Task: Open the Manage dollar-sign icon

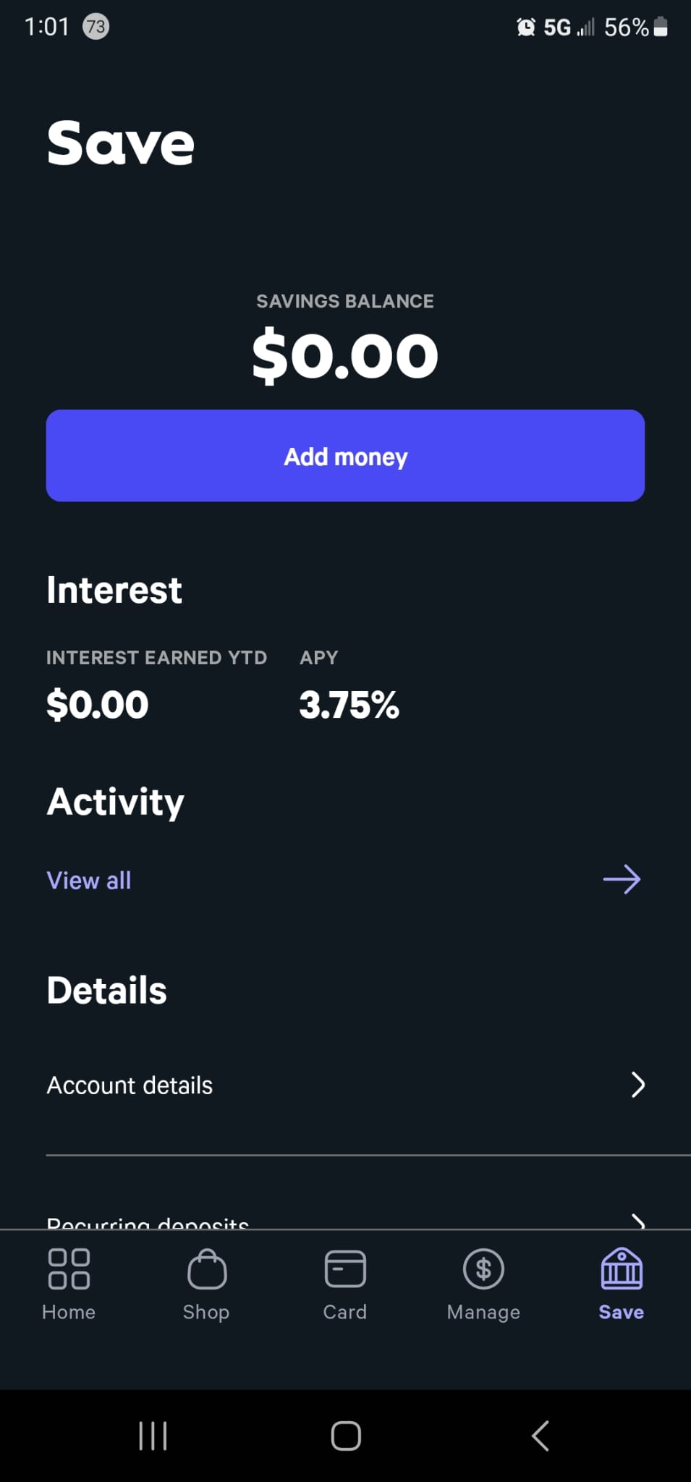Action: [x=483, y=1269]
